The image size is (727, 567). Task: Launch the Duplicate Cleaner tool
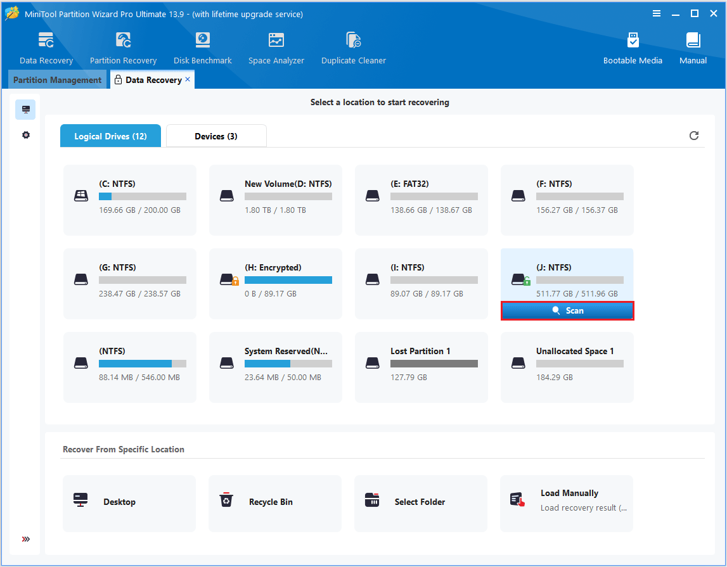pos(353,48)
